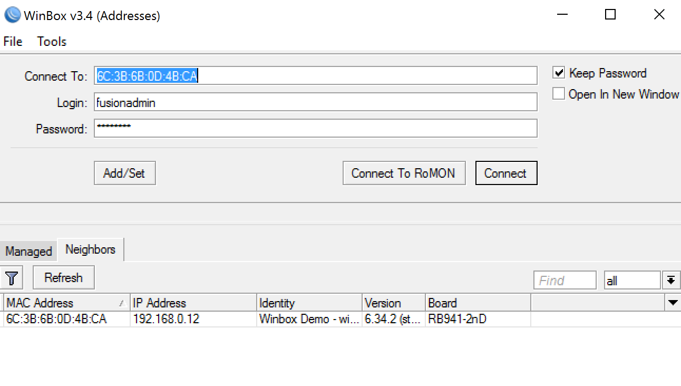Image resolution: width=681 pixels, height=386 pixels.
Task: Click the RB941-2nD board cell
Action: 478,319
